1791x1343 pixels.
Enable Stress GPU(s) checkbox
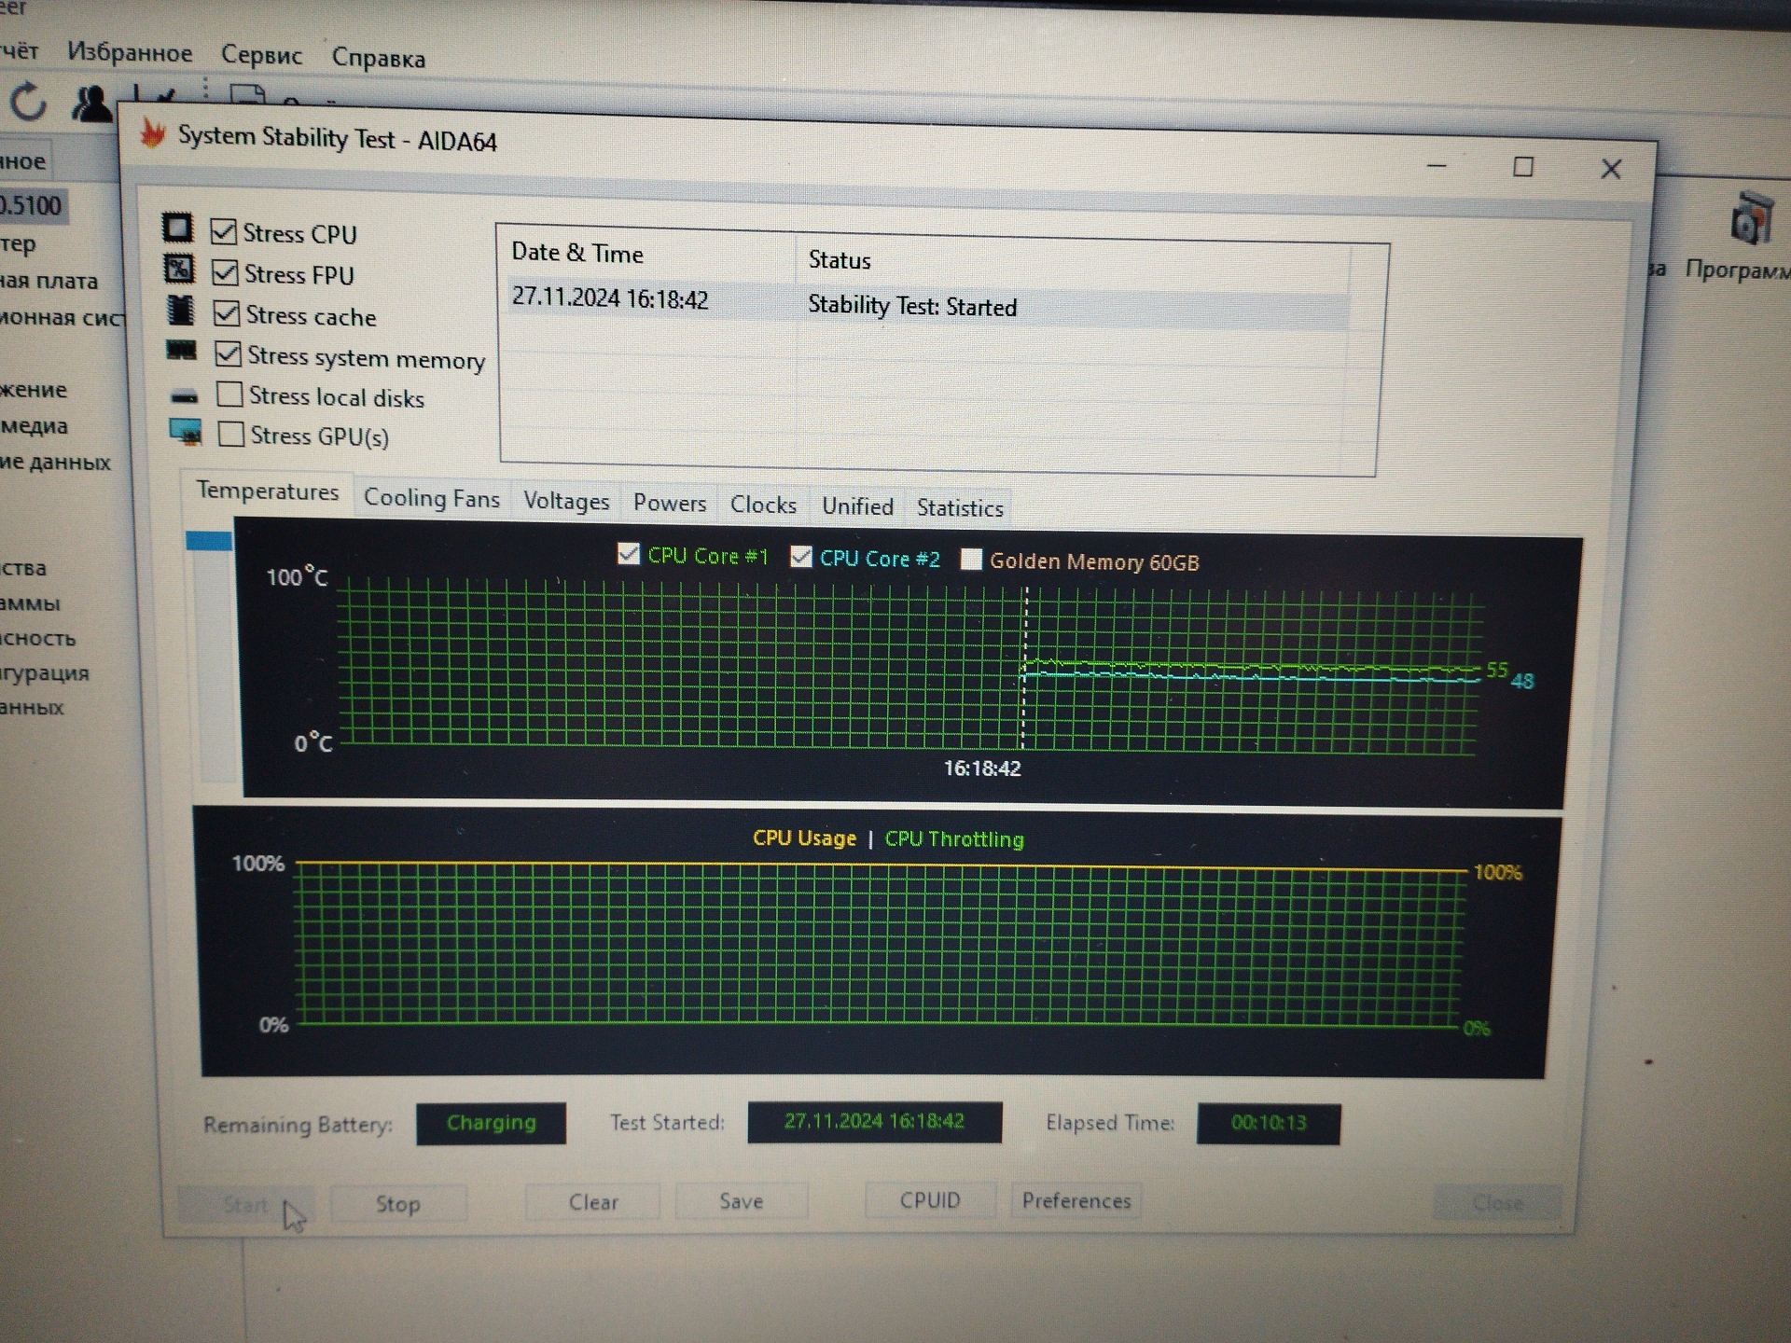coord(231,435)
